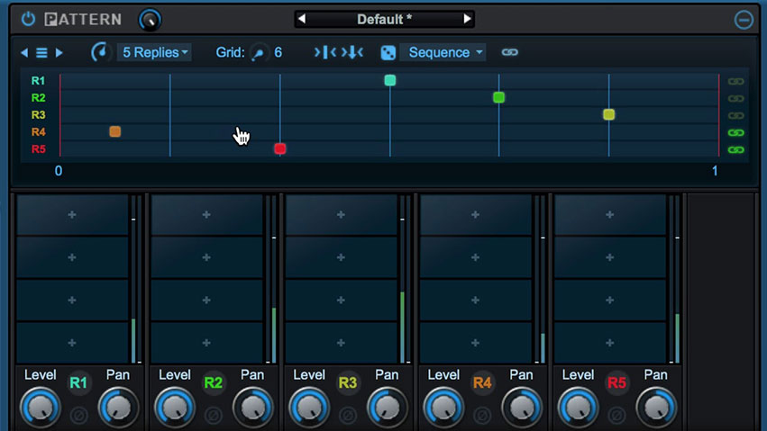Click the R3 reply button

click(348, 383)
